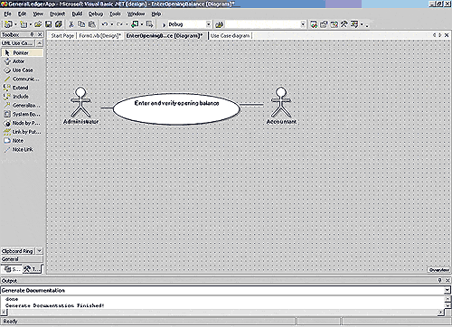452x327 pixels.
Task: Switch to the Use Case diagram tab
Action: [231, 35]
